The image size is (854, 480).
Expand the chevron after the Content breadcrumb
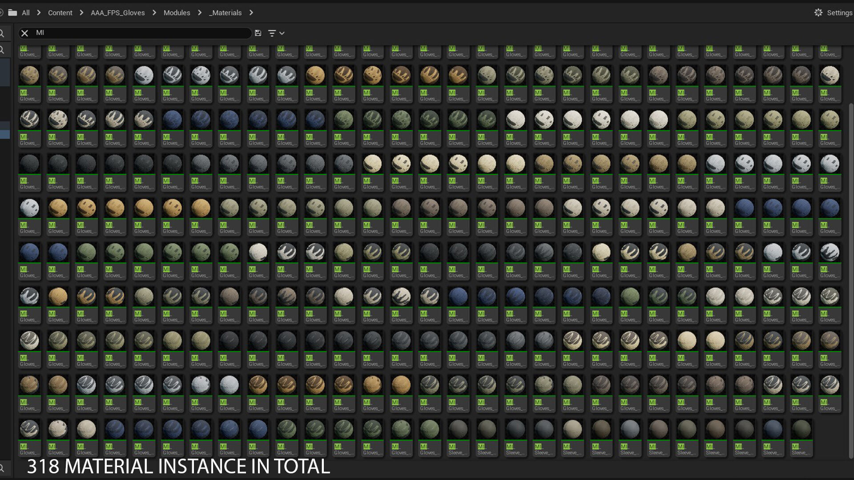tap(81, 13)
